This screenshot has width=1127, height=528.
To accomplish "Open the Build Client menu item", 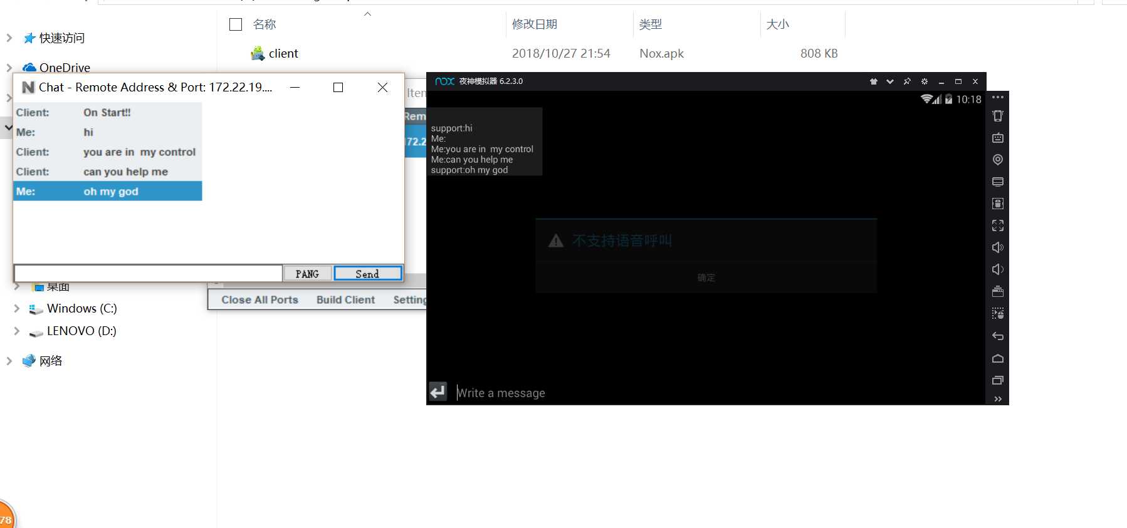I will [x=345, y=299].
